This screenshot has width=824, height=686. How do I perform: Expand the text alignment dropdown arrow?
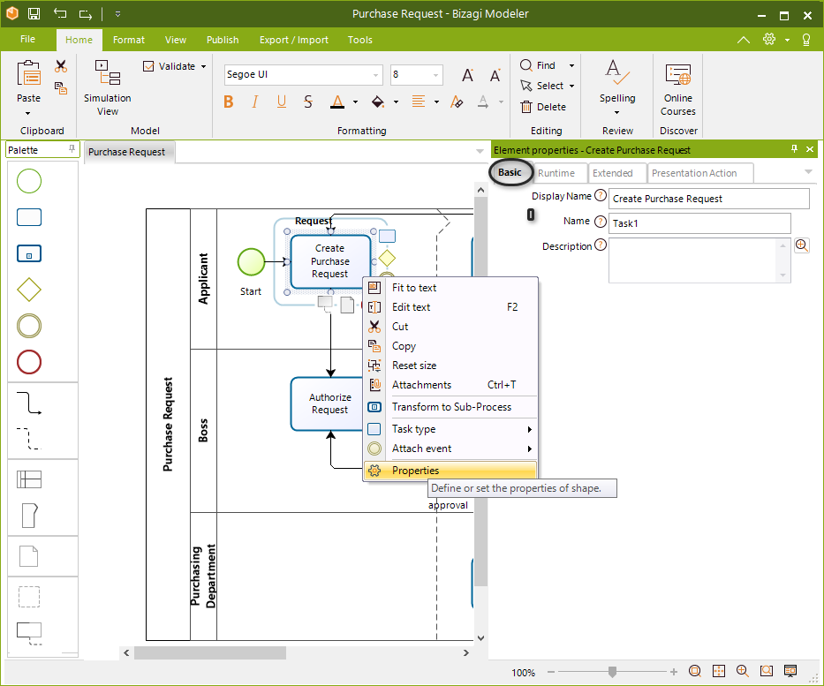tap(436, 102)
